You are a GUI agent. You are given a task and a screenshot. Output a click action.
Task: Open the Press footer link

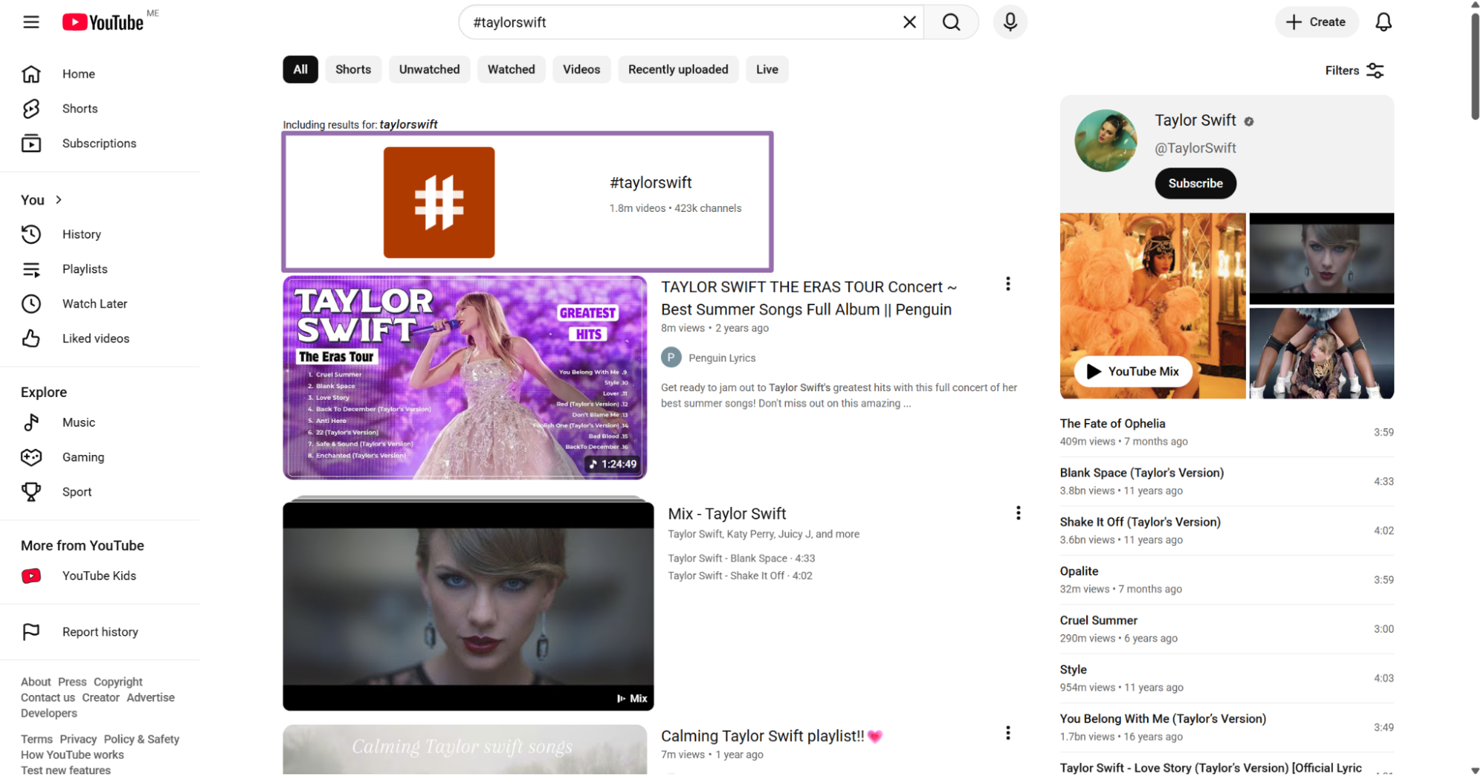pos(72,682)
